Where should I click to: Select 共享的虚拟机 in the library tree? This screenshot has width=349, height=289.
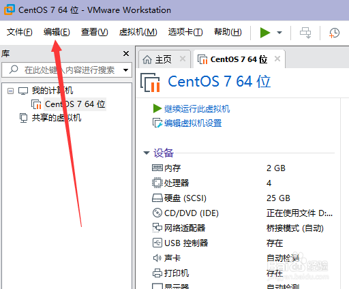coord(57,118)
